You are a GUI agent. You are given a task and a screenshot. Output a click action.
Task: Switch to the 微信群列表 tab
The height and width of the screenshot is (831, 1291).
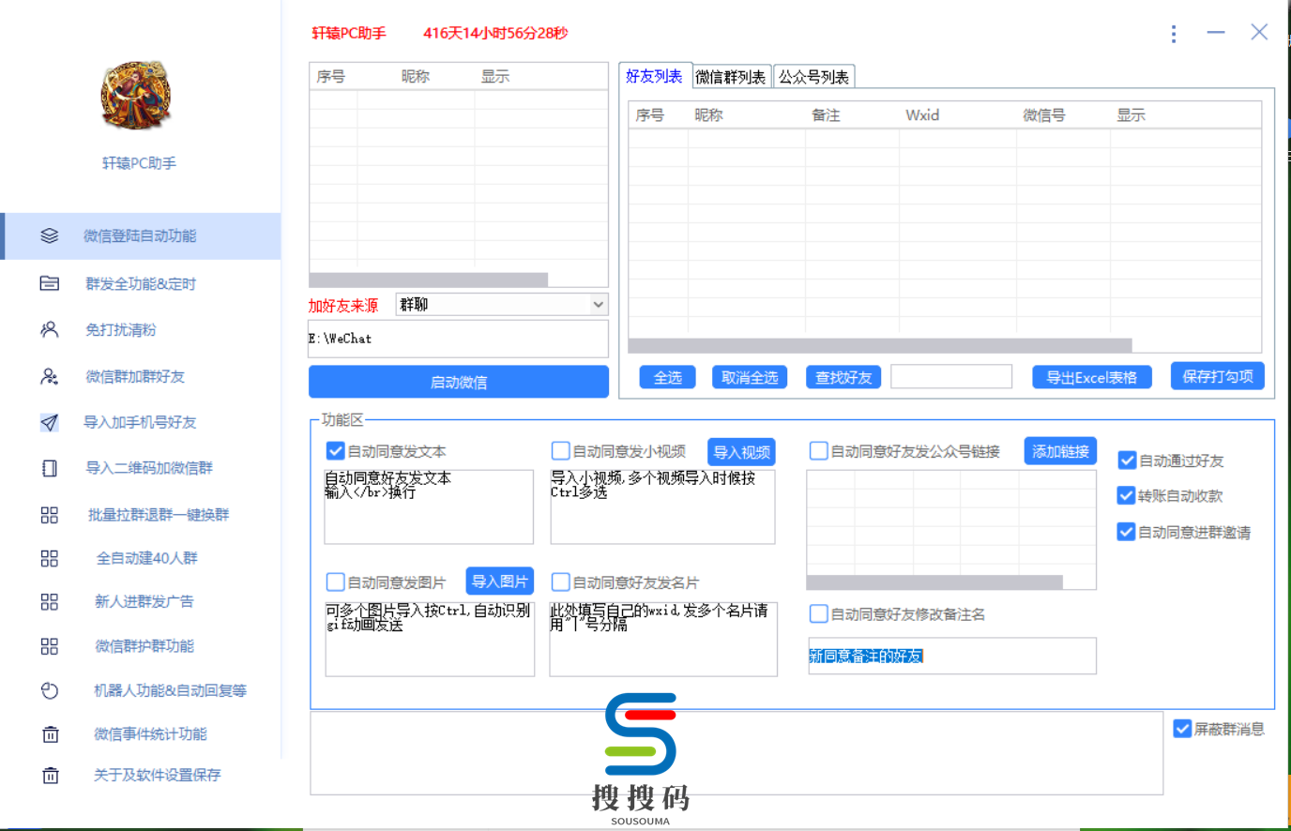pyautogui.click(x=731, y=77)
